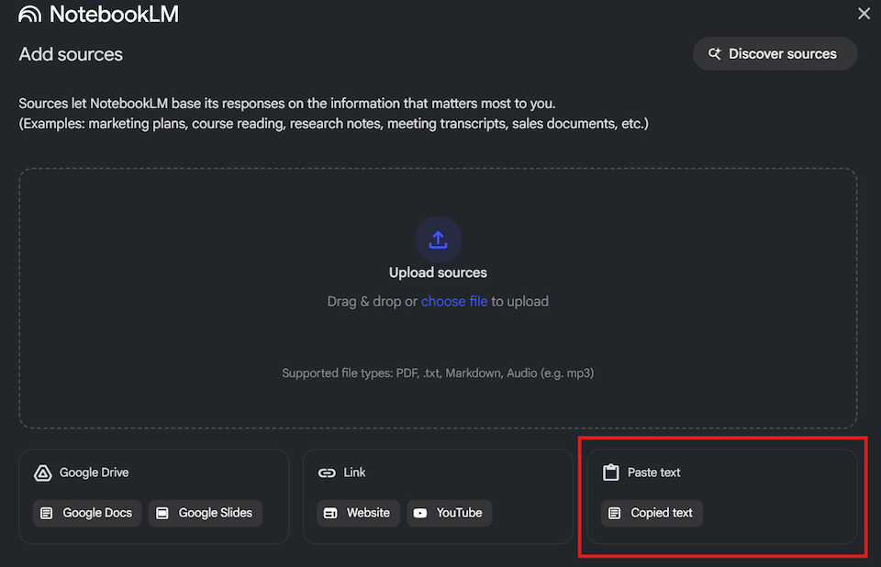Click the Link chain icon
Viewport: 881px width, 567px height.
tap(327, 472)
